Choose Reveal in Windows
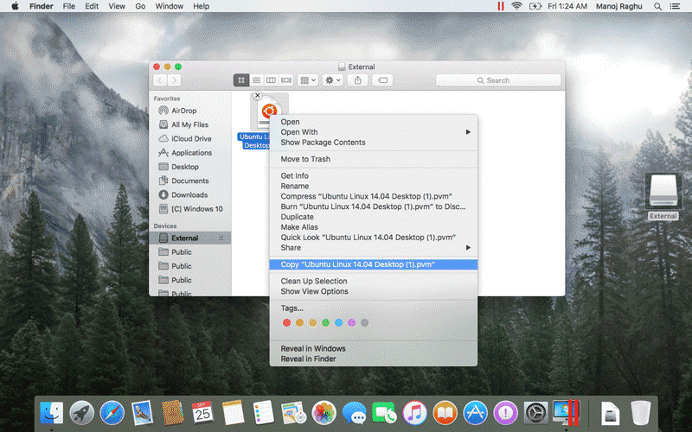The image size is (692, 432). tap(374, 349)
